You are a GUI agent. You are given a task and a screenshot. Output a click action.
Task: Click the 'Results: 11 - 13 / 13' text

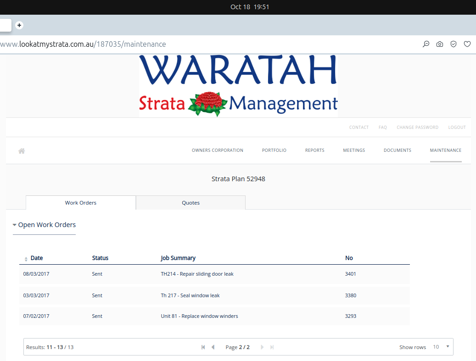[x=50, y=347]
